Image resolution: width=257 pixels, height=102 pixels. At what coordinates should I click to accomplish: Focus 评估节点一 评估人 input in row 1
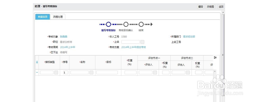(145, 72)
